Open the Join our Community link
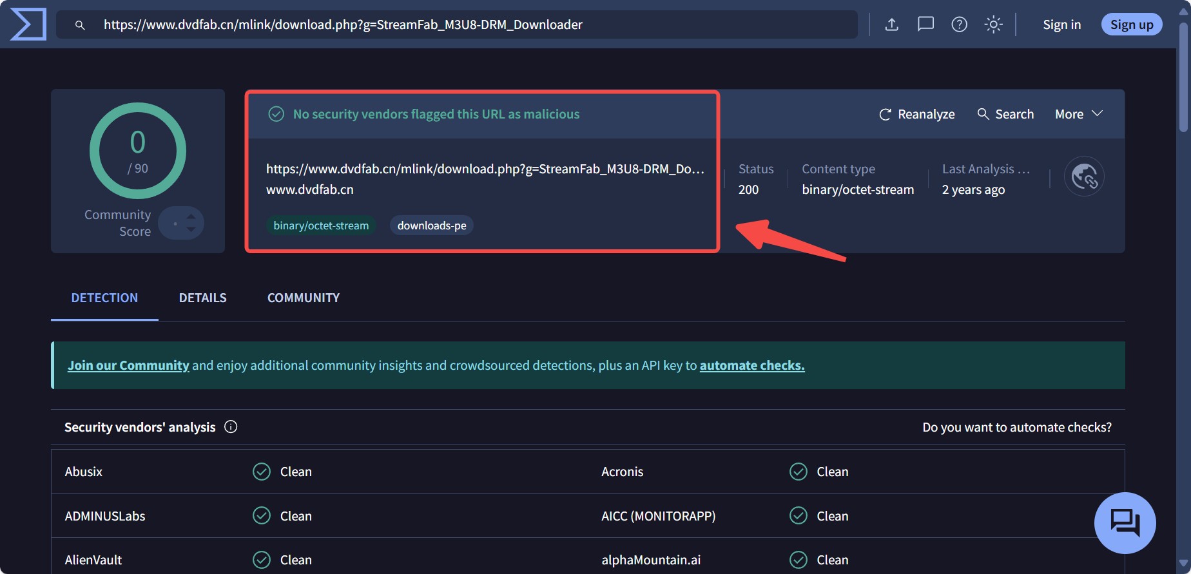Screen dimensions: 1191x574 [x=128, y=365]
